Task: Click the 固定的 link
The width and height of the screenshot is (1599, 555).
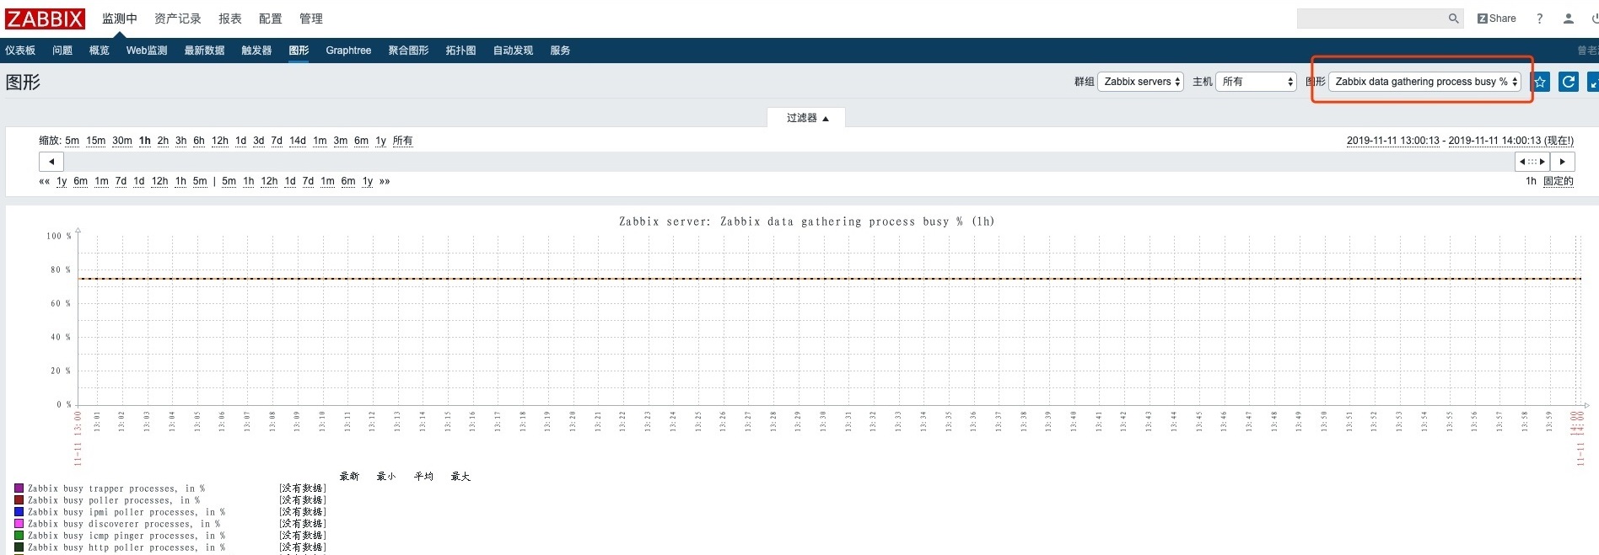Action: coord(1559,181)
